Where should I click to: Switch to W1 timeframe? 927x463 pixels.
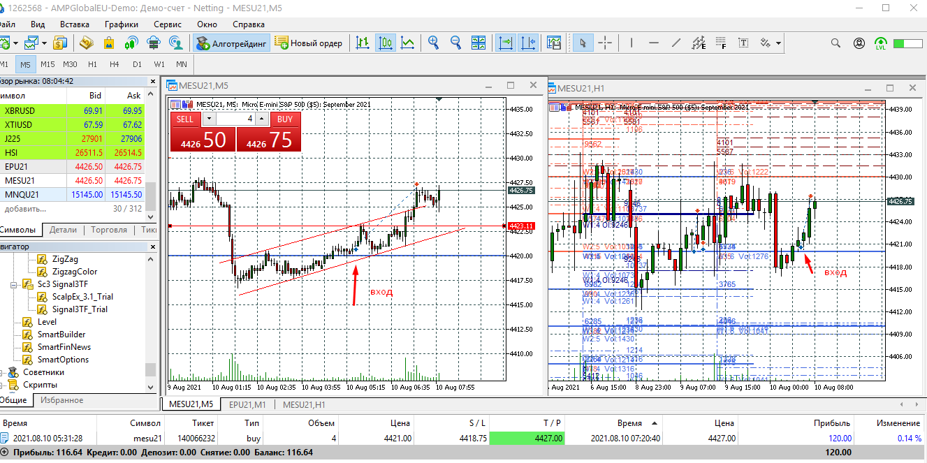[159, 64]
